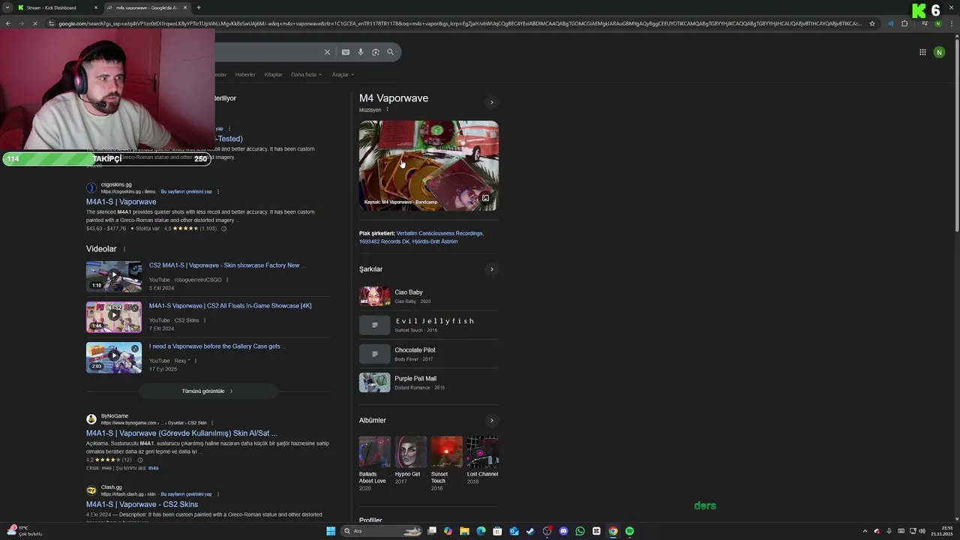
Task: Open Spotify from the taskbar
Action: tap(629, 531)
